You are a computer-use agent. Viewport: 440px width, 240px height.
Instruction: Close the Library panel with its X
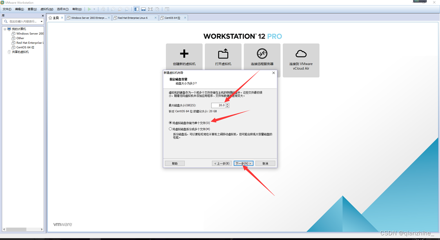point(43,16)
